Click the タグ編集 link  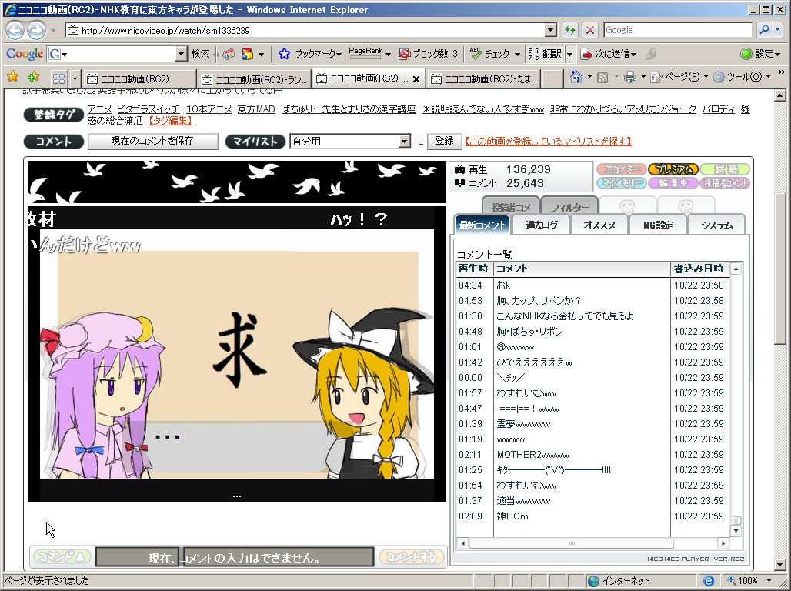pyautogui.click(x=171, y=121)
